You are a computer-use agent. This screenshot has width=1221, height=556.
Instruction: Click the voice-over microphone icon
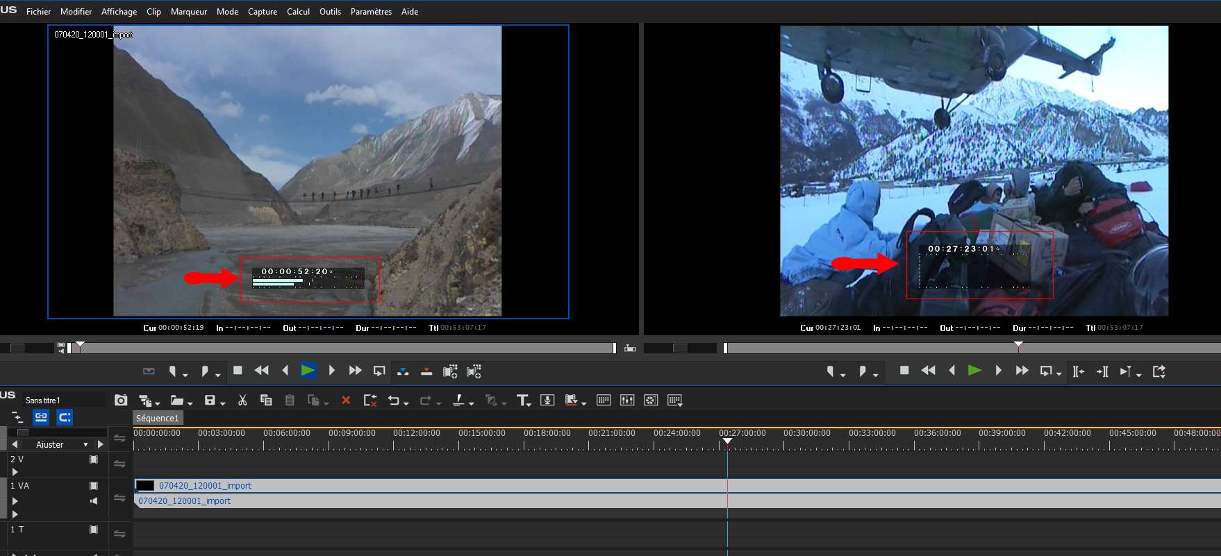pyautogui.click(x=547, y=401)
